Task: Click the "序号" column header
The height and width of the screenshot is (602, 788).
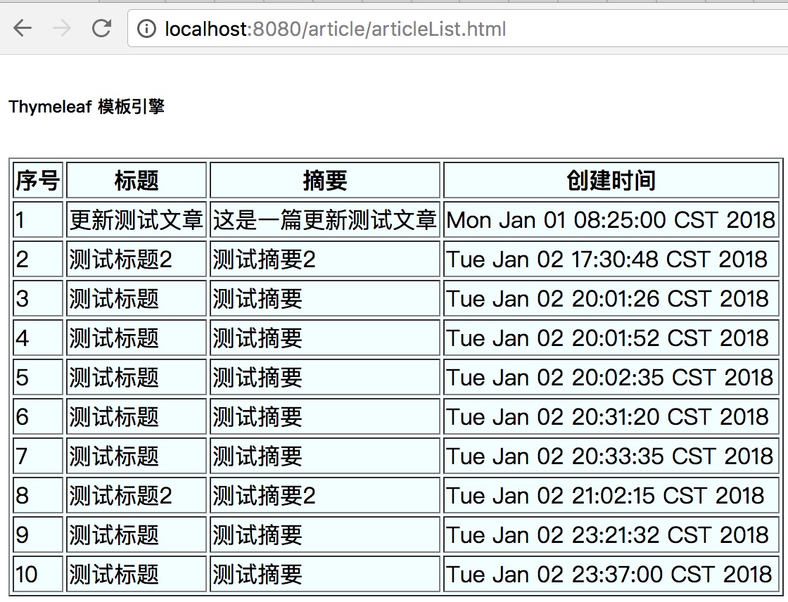Action: click(x=38, y=181)
